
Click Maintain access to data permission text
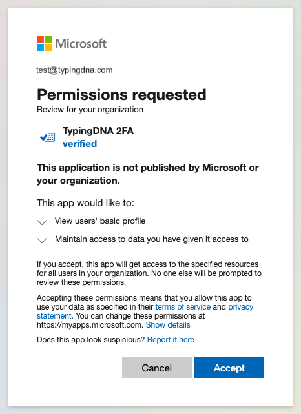tap(152, 239)
